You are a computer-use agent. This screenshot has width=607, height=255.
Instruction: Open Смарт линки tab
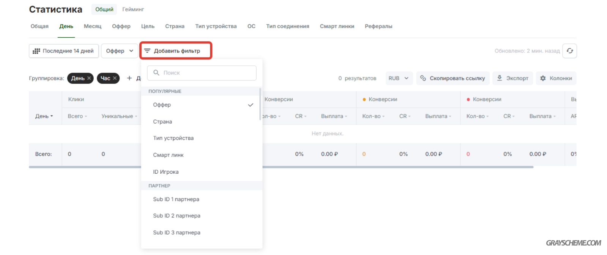[x=337, y=26]
